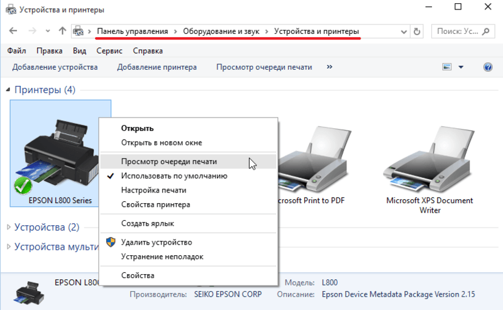Choose Настройка печати in context menu
503x310 pixels.
188,191
